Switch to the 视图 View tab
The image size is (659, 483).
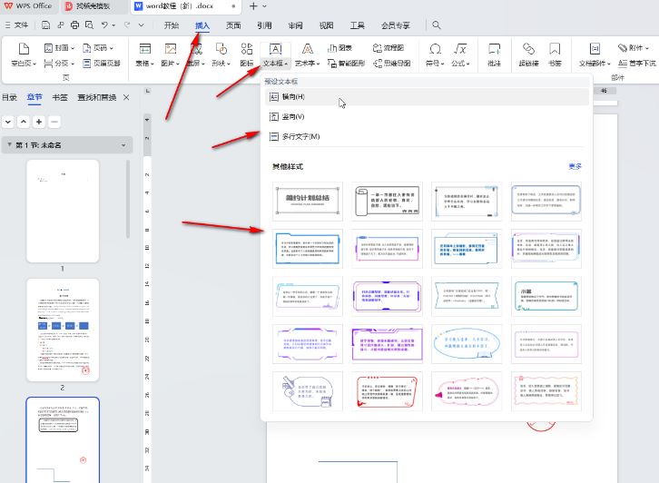(326, 25)
